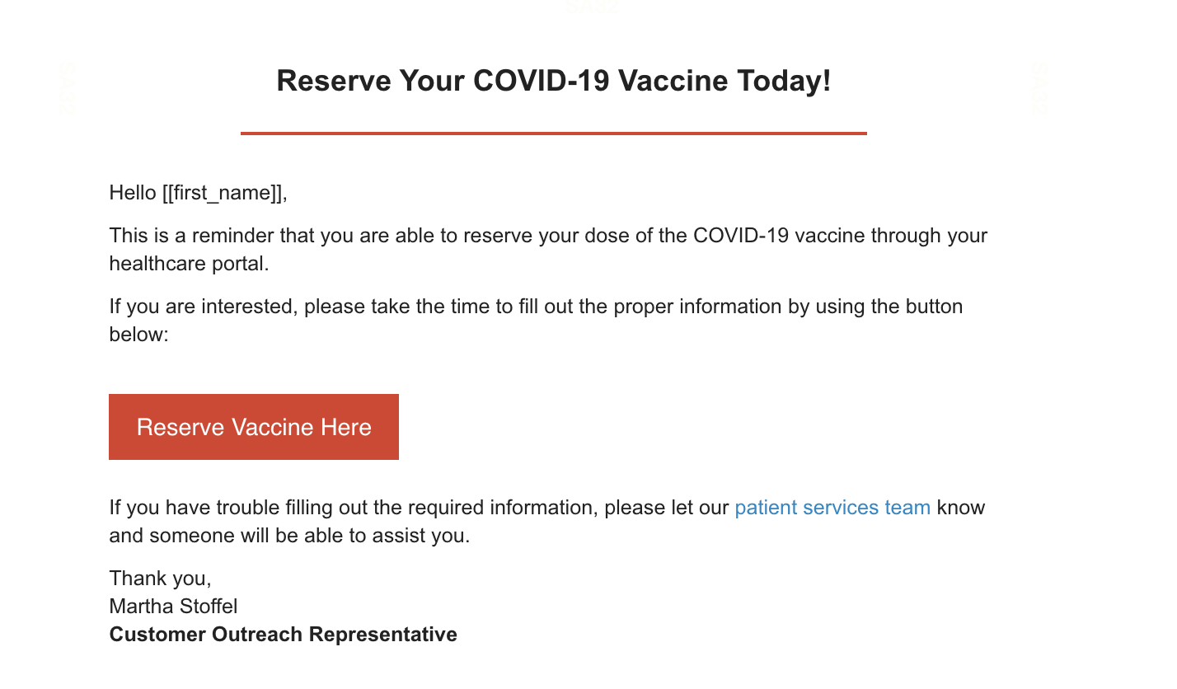Click the word "know" after the link
This screenshot has width=1177, height=689.
(961, 508)
